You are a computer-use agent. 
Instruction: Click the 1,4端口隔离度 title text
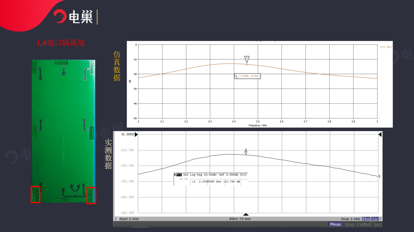61,43
